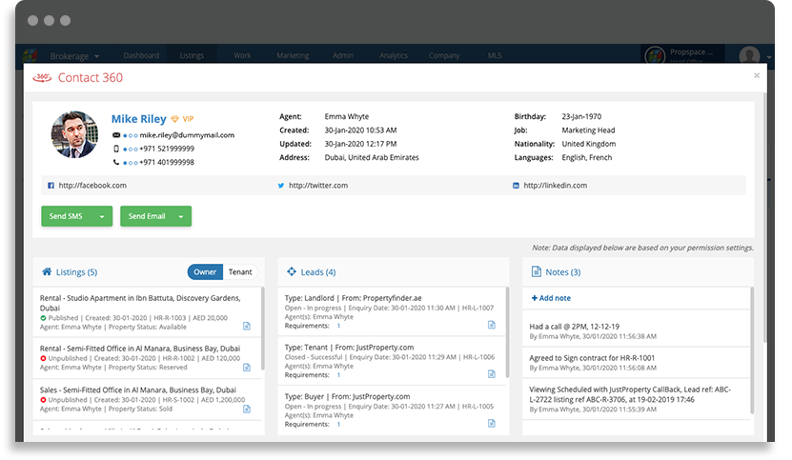Click the mobile phone icon
The height and width of the screenshot is (460, 792).
coord(116,149)
